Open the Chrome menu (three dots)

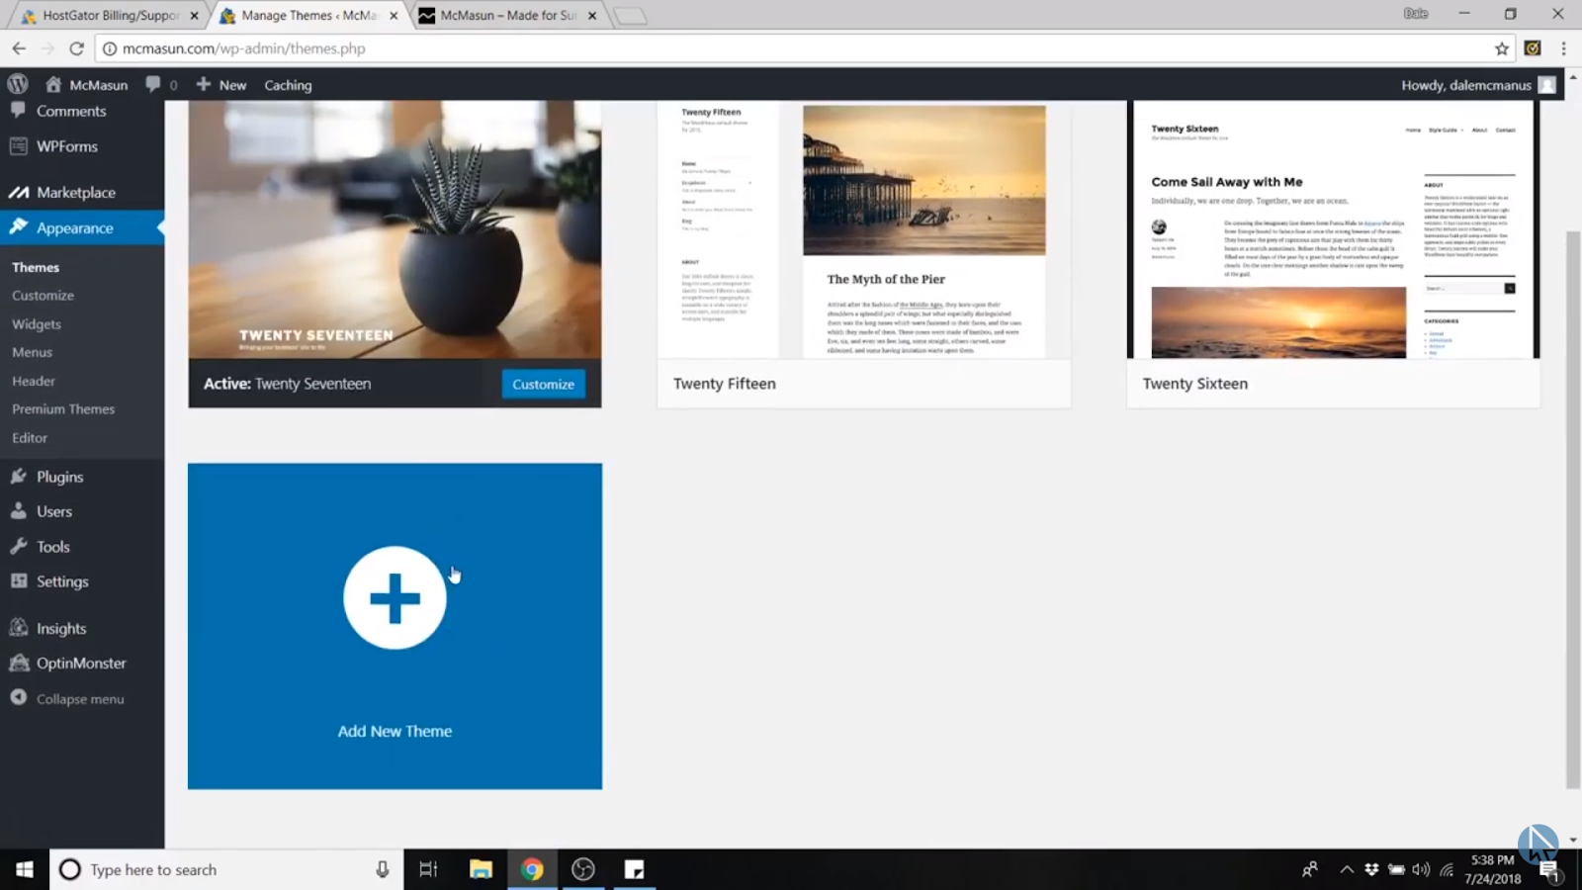click(1563, 48)
